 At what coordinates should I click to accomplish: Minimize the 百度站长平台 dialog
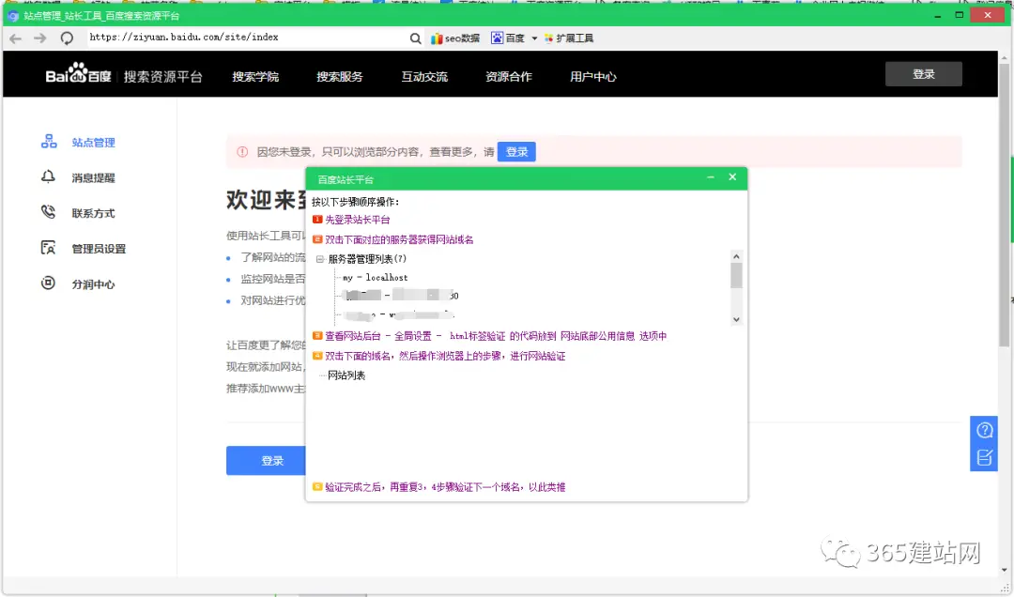click(711, 177)
